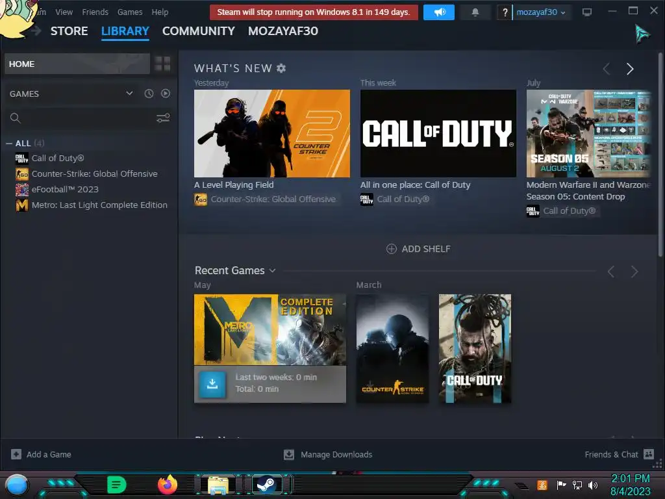The height and width of the screenshot is (499, 665).
Task: Collapse the ALL games category
Action: [9, 144]
